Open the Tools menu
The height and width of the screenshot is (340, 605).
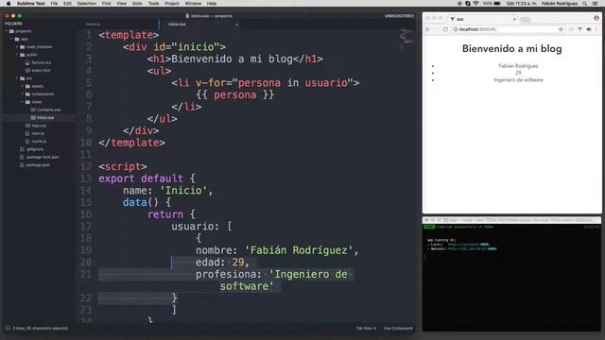[153, 4]
